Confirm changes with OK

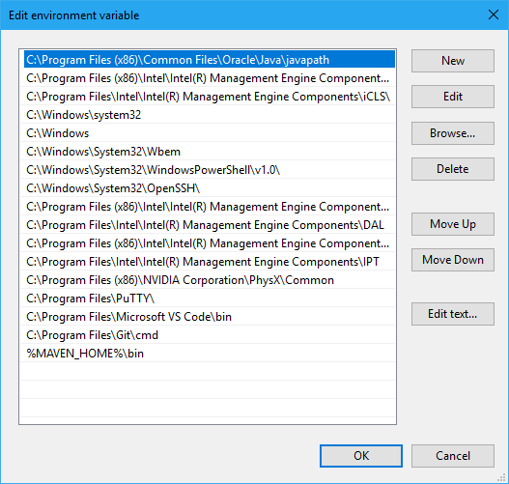tap(361, 456)
